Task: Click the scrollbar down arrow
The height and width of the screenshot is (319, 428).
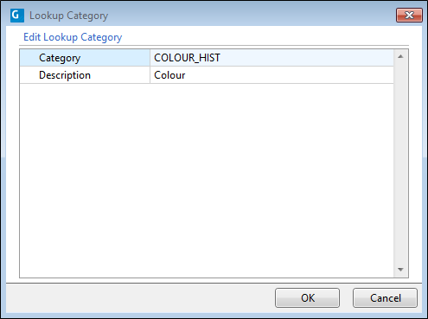Action: [400, 270]
